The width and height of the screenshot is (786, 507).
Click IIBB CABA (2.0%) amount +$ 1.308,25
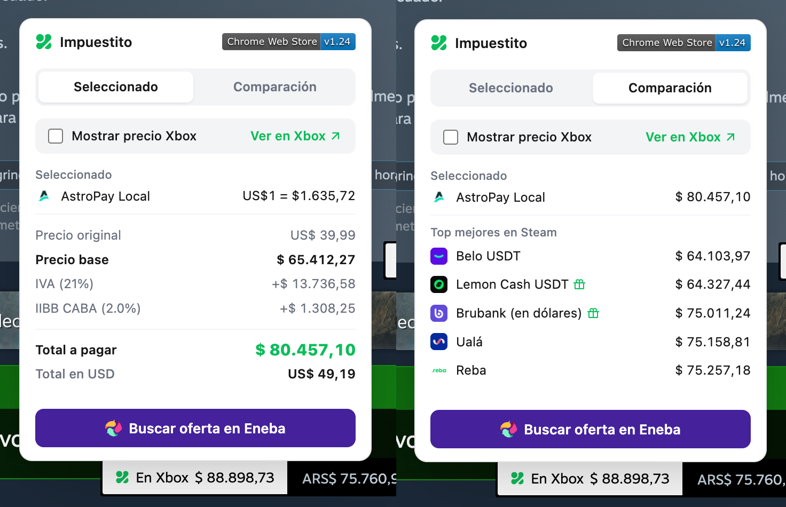[318, 308]
